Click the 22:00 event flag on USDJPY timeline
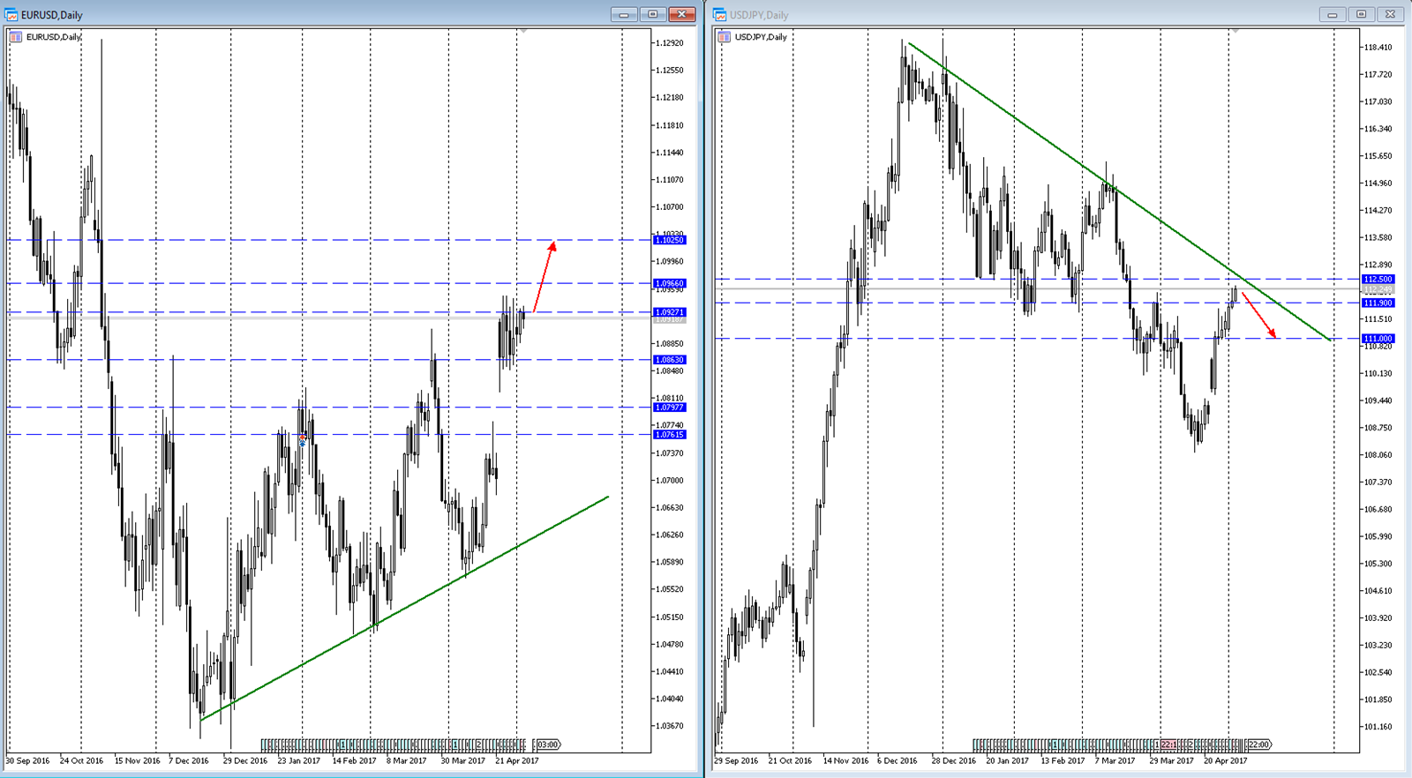The image size is (1412, 778). pyautogui.click(x=1258, y=744)
